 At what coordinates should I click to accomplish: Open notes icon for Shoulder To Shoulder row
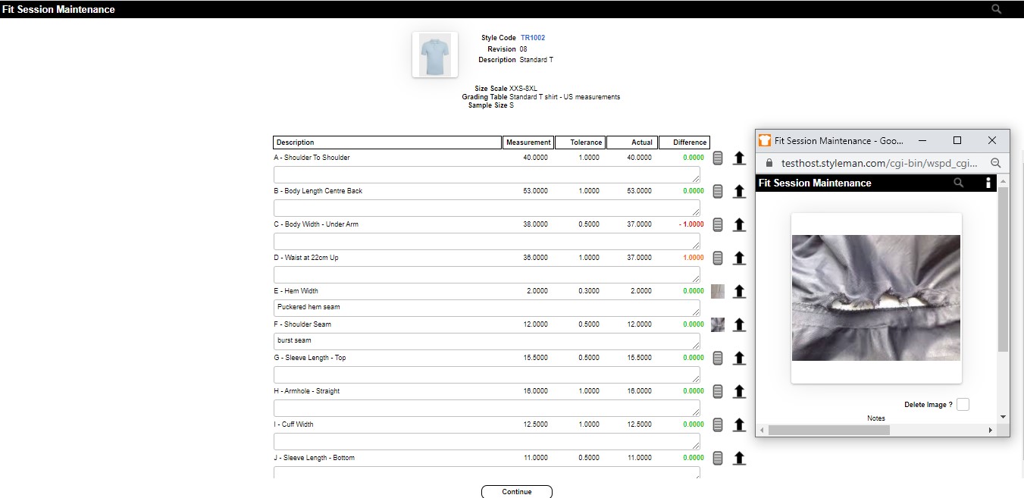(718, 158)
